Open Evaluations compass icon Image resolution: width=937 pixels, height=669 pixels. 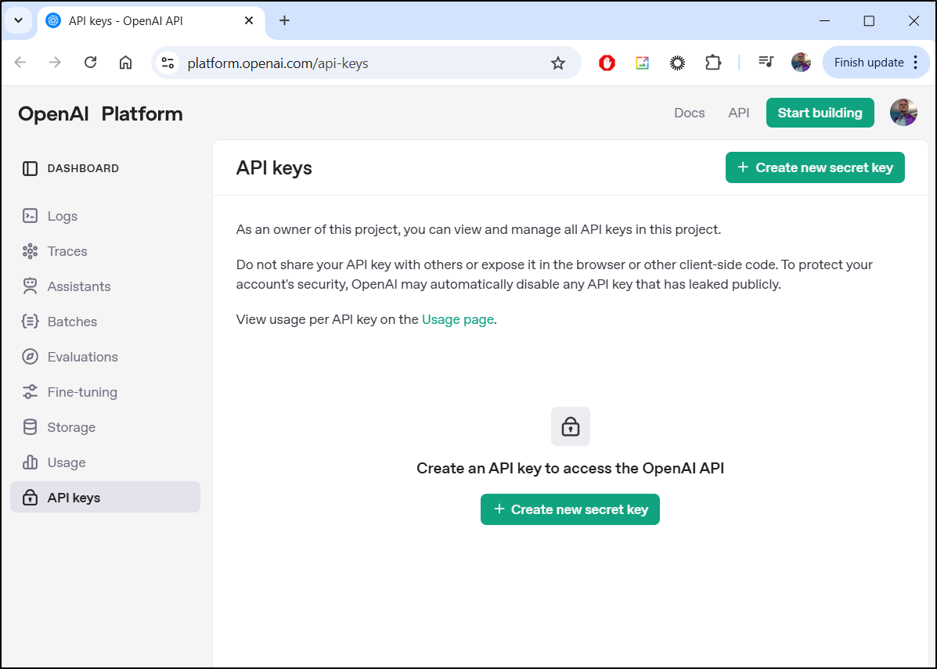(30, 357)
